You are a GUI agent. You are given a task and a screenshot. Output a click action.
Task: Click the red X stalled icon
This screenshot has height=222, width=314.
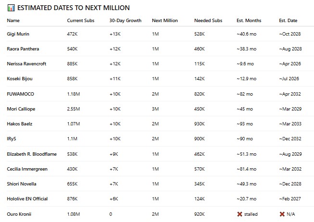click(x=239, y=214)
